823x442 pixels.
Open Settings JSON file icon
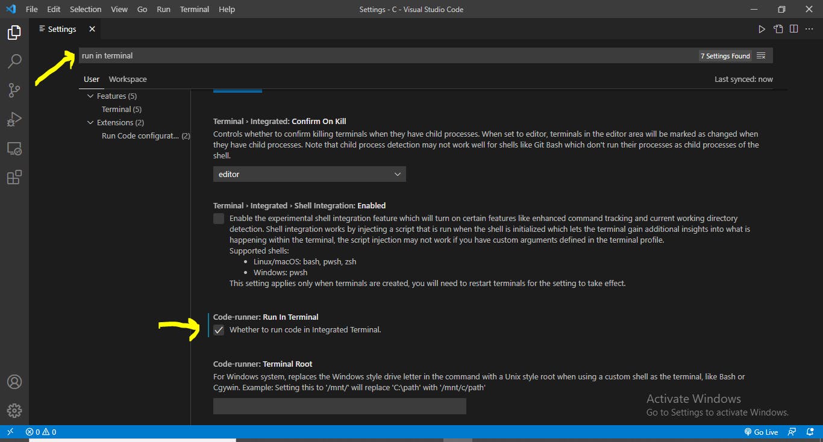[x=778, y=29]
